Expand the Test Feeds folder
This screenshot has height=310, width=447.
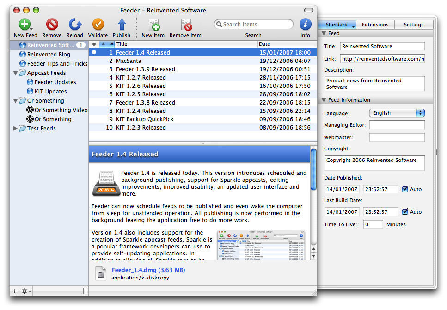click(15, 129)
